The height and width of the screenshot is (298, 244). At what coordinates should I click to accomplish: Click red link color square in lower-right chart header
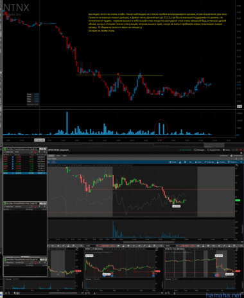click(x=180, y=246)
